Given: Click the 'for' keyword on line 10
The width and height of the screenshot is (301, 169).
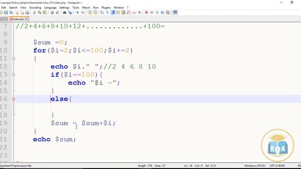Looking at the screenshot, I should pos(40,50).
